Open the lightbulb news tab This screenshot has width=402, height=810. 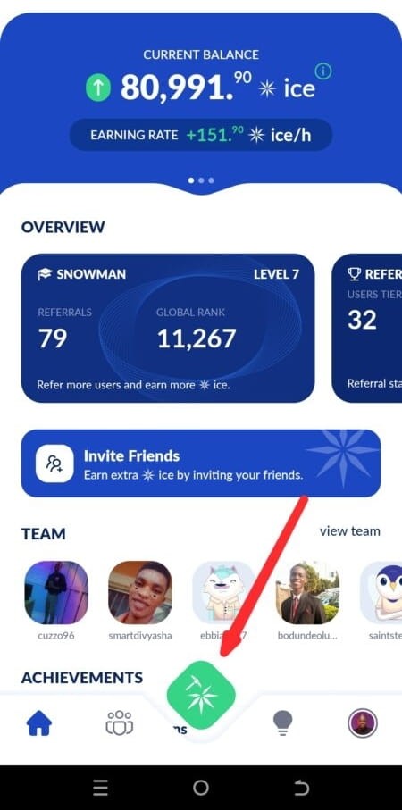(x=282, y=722)
